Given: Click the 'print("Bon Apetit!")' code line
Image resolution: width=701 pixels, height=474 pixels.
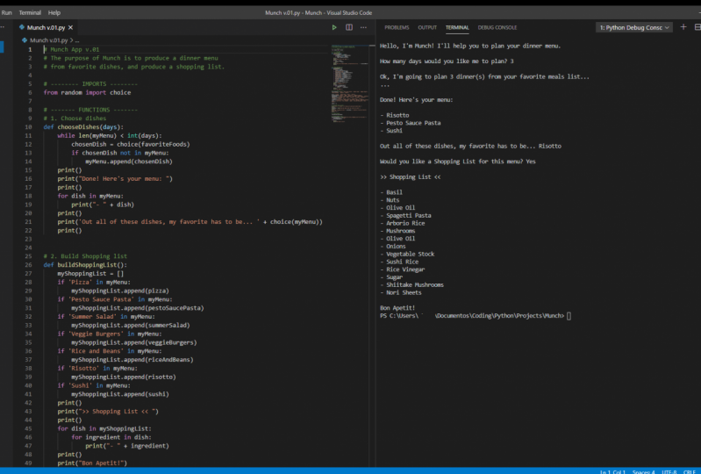Looking at the screenshot, I should 92,463.
